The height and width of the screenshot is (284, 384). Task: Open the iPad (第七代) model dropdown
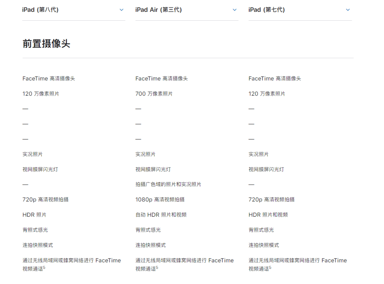coord(300,10)
